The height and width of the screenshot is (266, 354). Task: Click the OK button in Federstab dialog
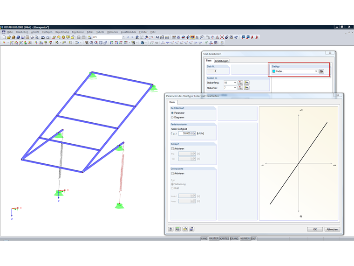tap(315, 229)
